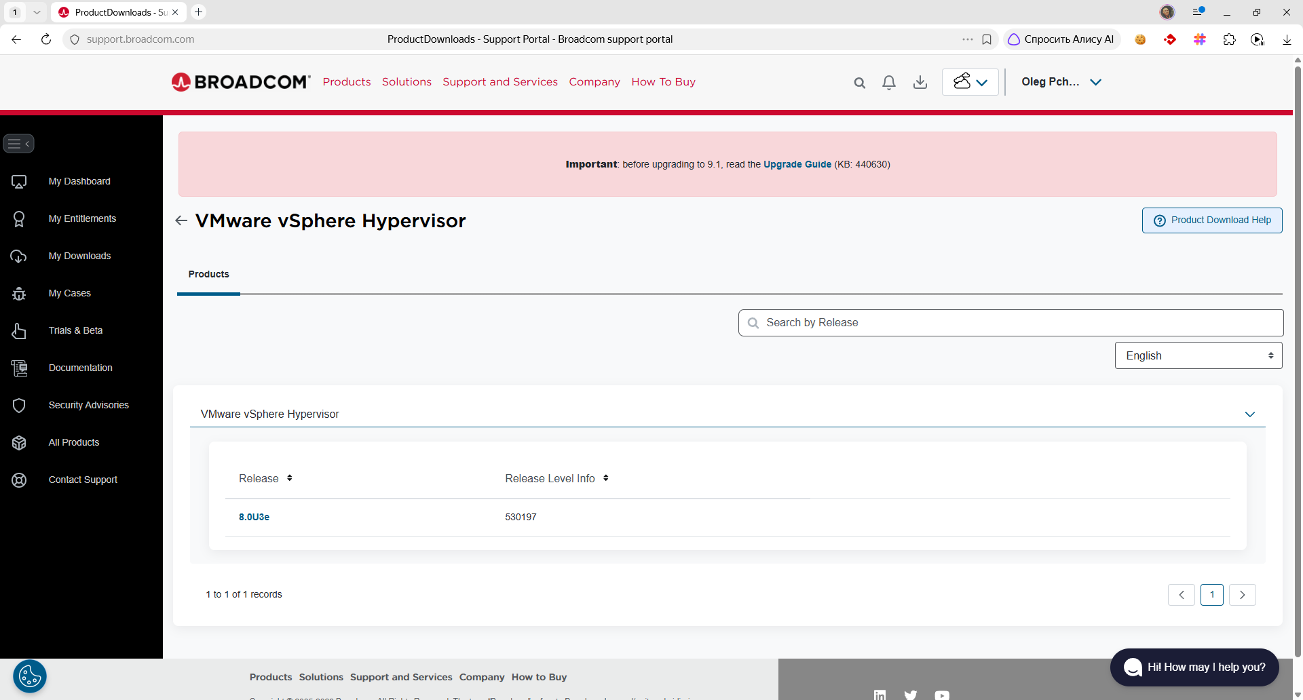This screenshot has height=700, width=1303.
Task: Click the My Downloads cloud icon
Action: coord(19,256)
